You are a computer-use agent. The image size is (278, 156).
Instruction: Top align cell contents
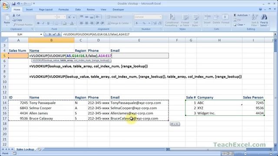click(82, 17)
